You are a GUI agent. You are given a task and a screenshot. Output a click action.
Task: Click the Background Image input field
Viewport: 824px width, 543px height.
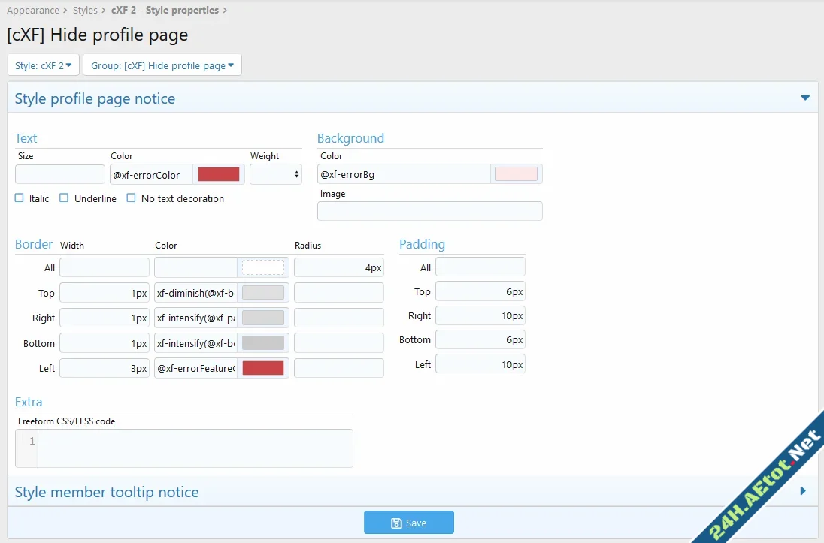[429, 211]
